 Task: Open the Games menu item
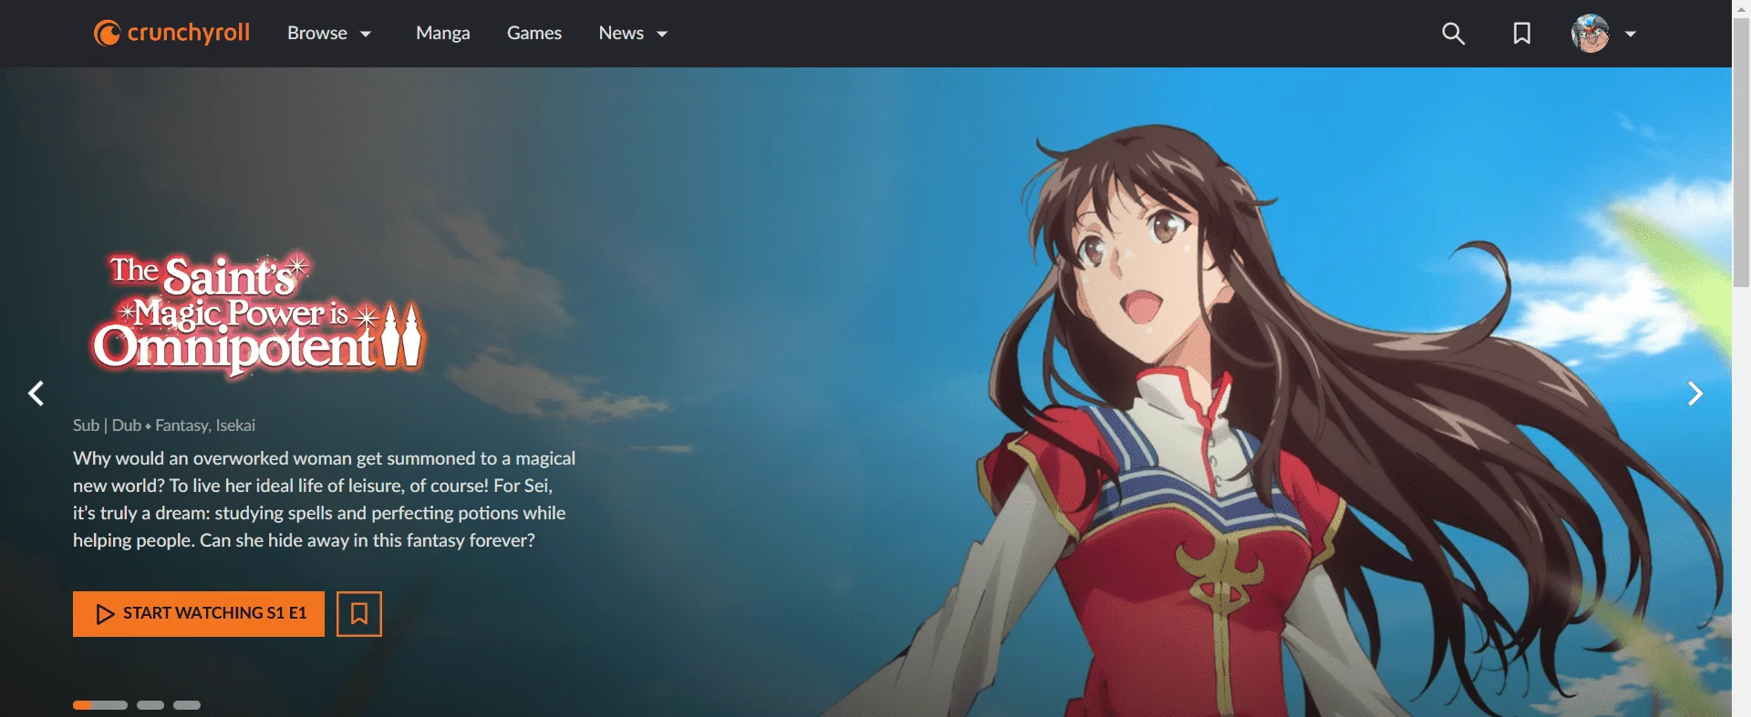click(534, 33)
